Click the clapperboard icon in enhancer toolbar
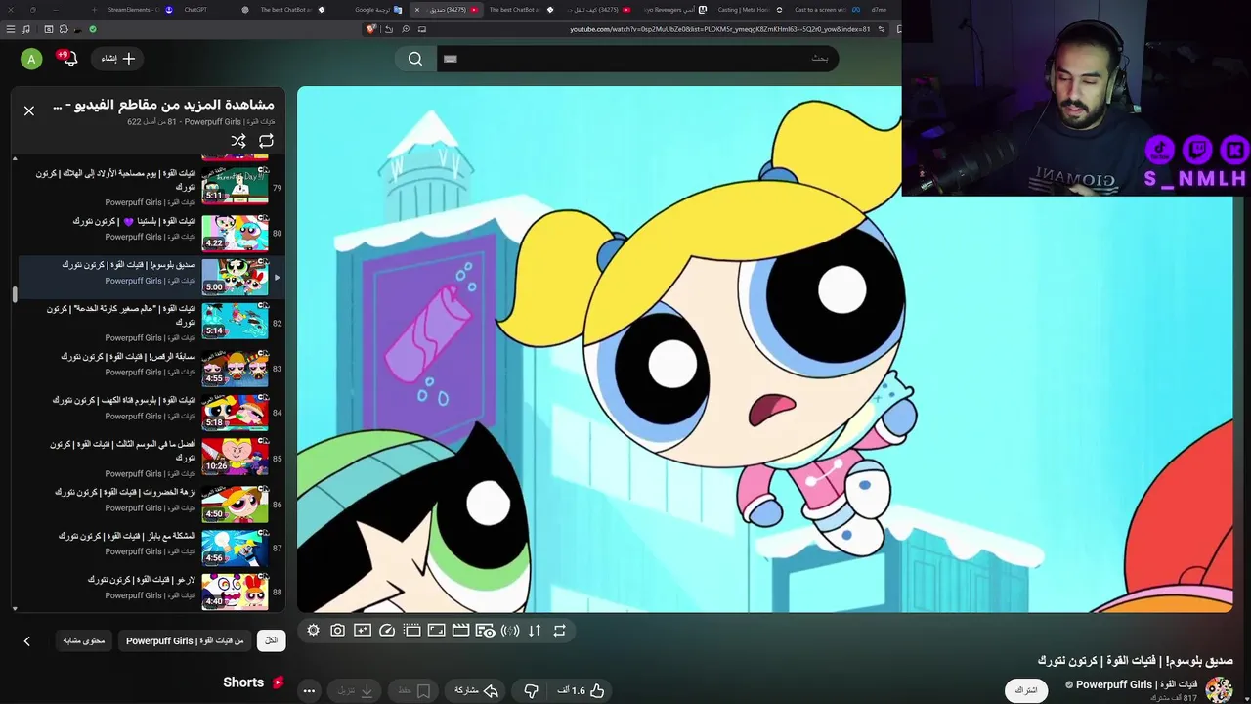The height and width of the screenshot is (704, 1251). pos(460,631)
